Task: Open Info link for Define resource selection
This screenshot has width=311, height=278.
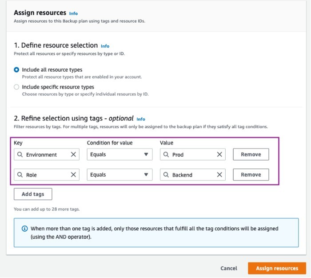Action: pyautogui.click(x=105, y=46)
